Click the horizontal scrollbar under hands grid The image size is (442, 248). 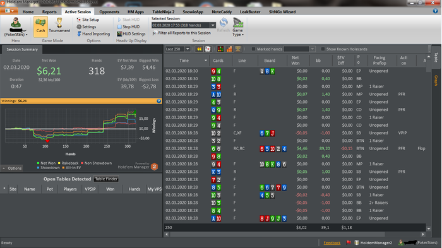click(295, 234)
